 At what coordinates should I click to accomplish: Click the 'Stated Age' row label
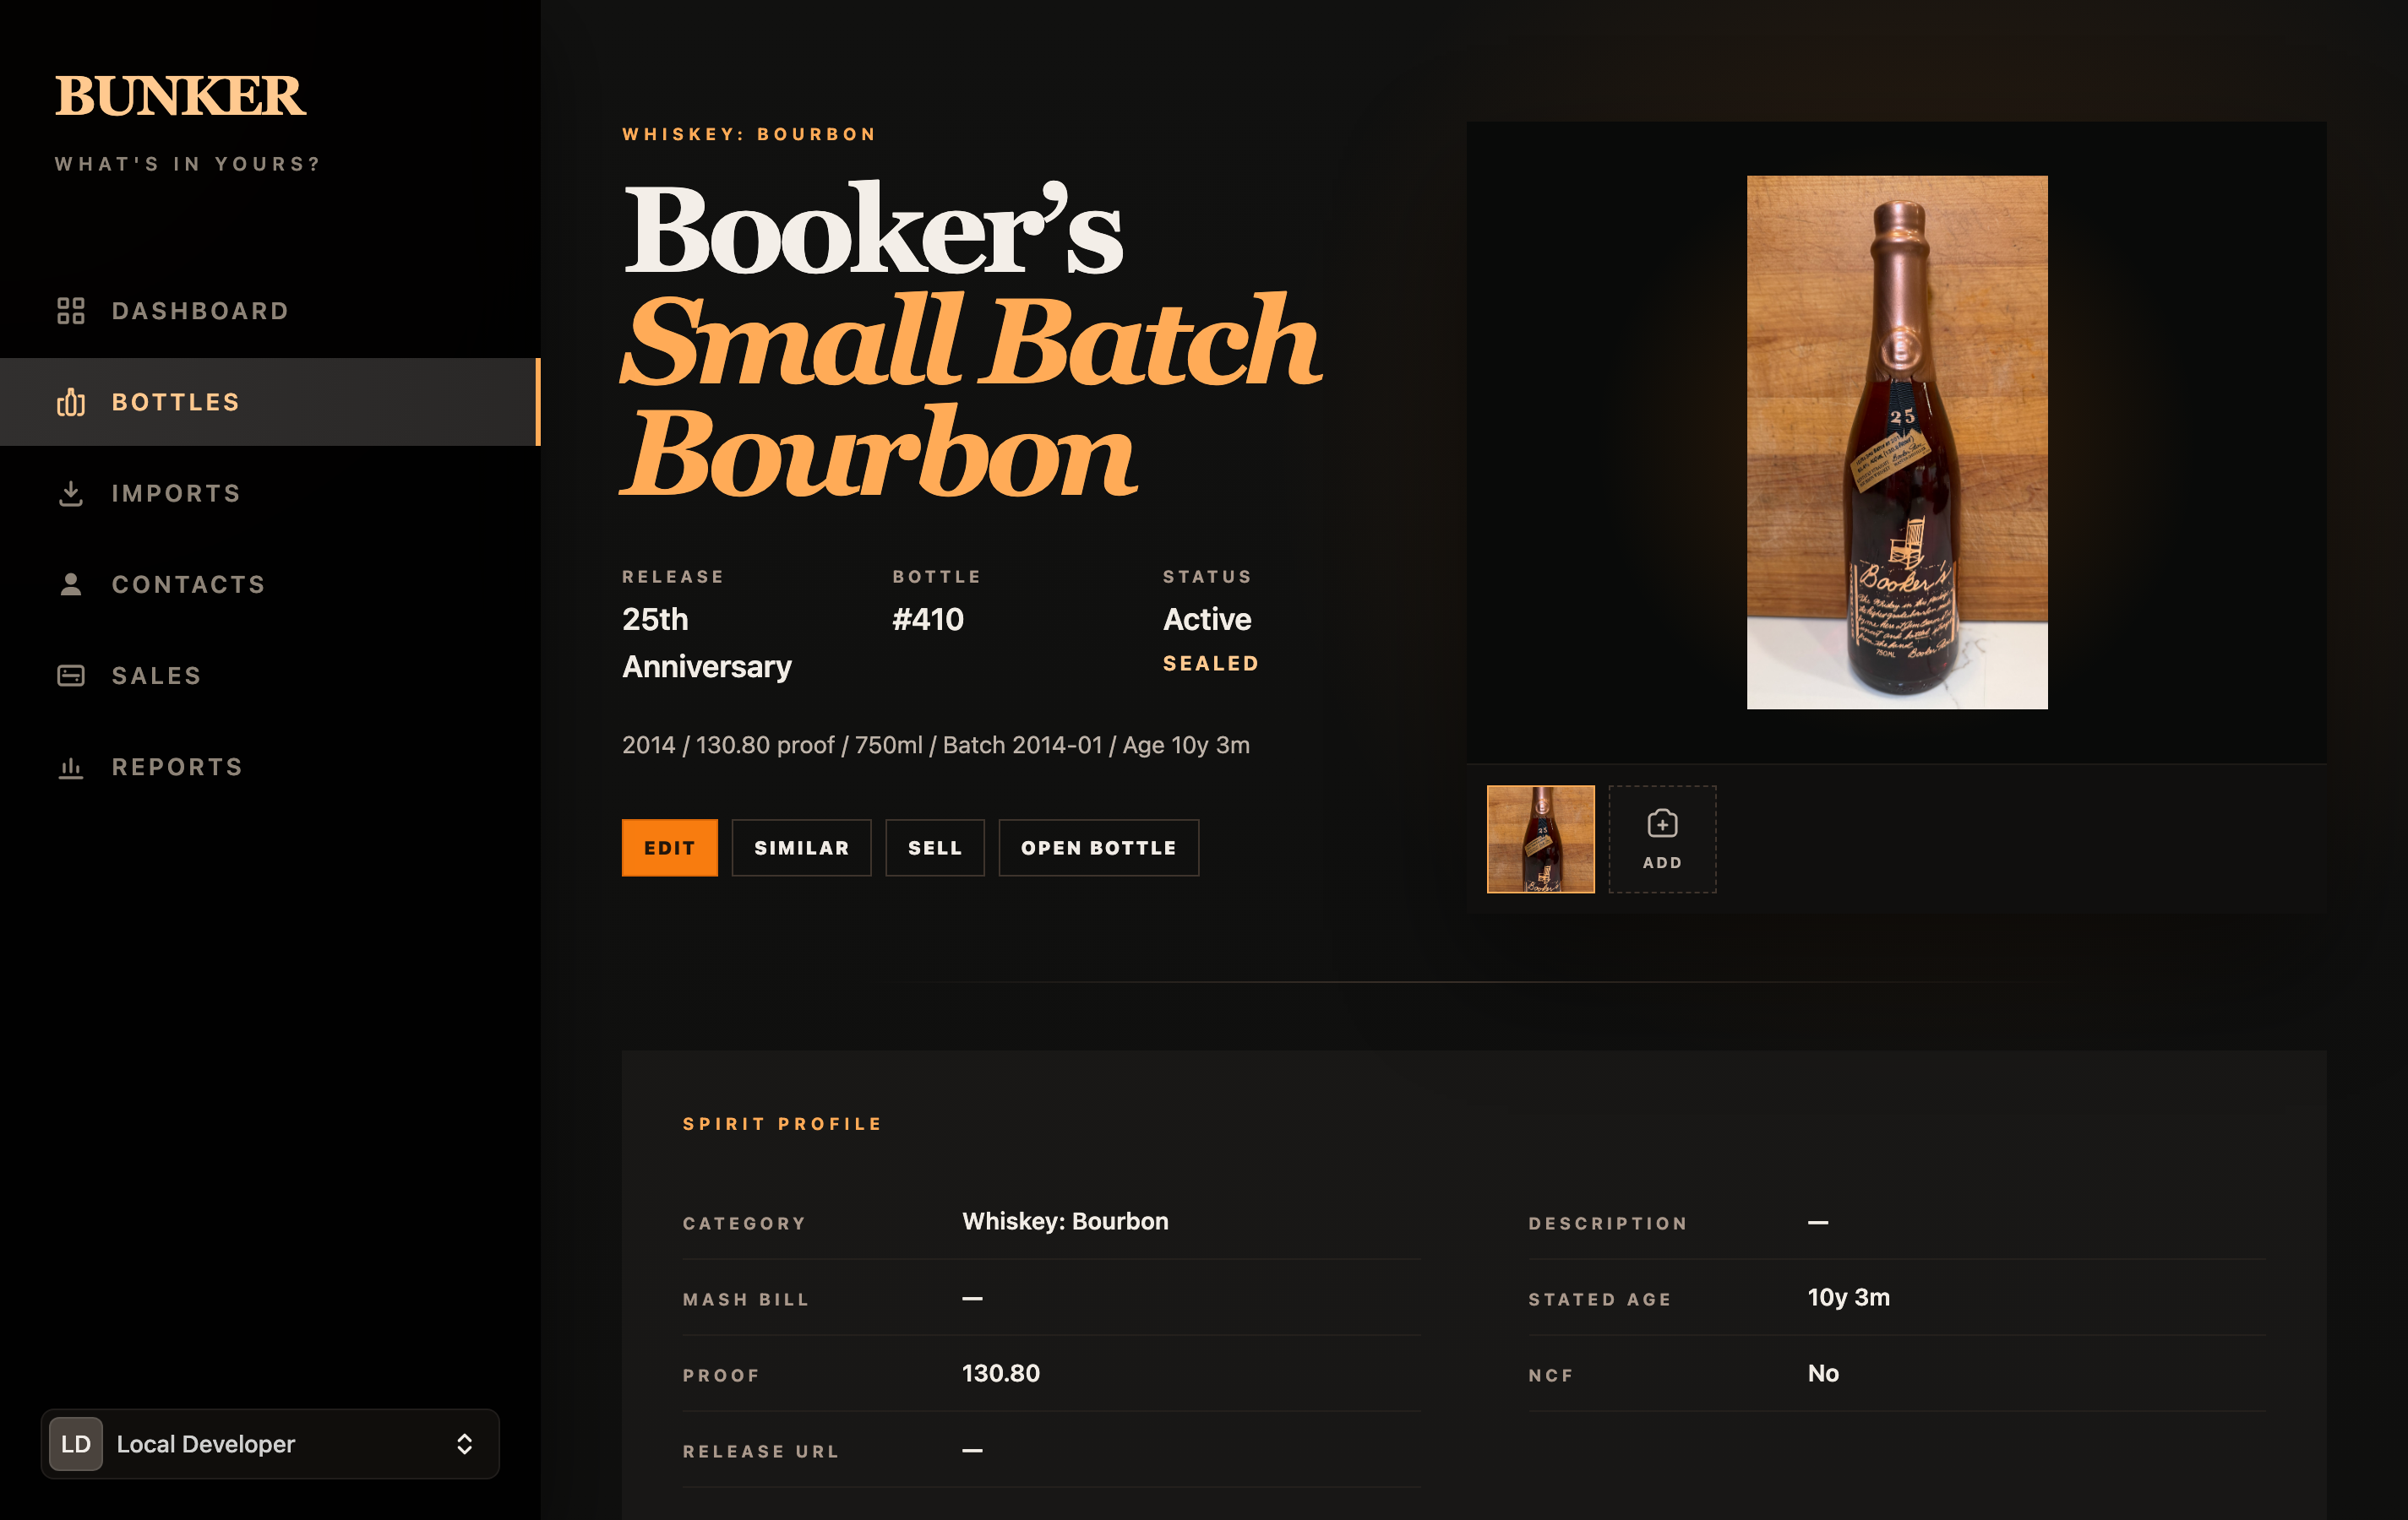[1600, 1300]
